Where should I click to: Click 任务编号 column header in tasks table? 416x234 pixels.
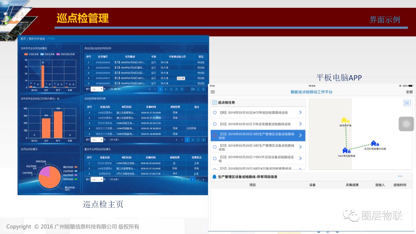103,57
